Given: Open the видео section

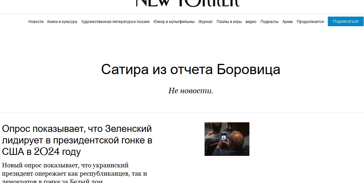Looking at the screenshot, I should click(x=251, y=21).
